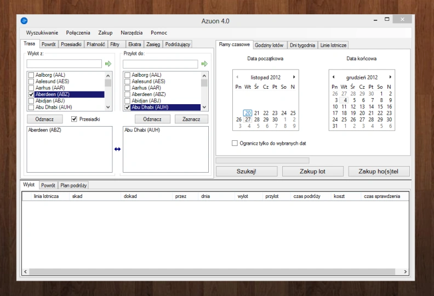434x296 pixels.
Task: Toggle the Przesiadki checkbox
Action: pyautogui.click(x=74, y=119)
